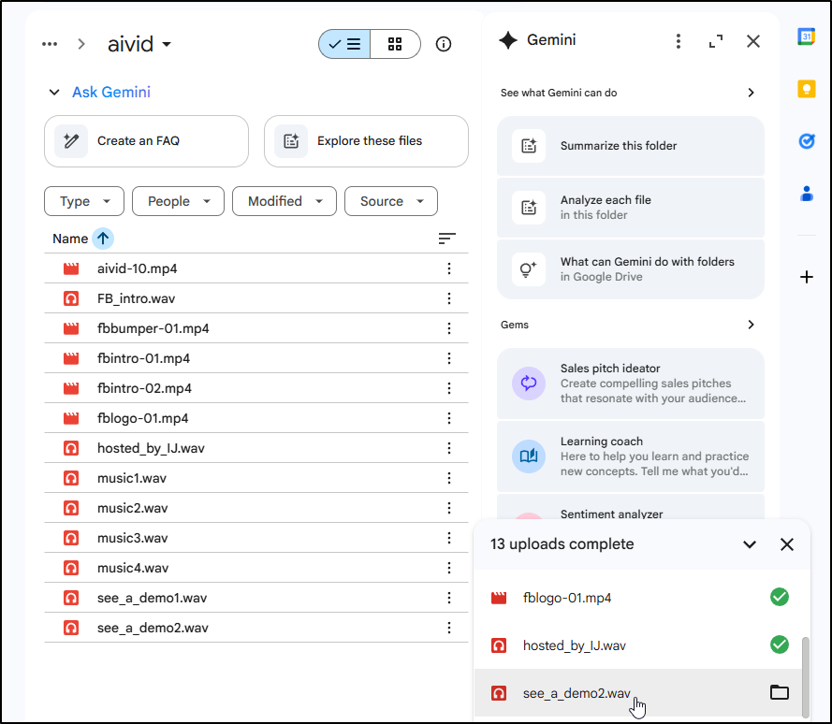Screen dimensions: 832x724
Task: Switch to list layout view
Action: [x=344, y=44]
